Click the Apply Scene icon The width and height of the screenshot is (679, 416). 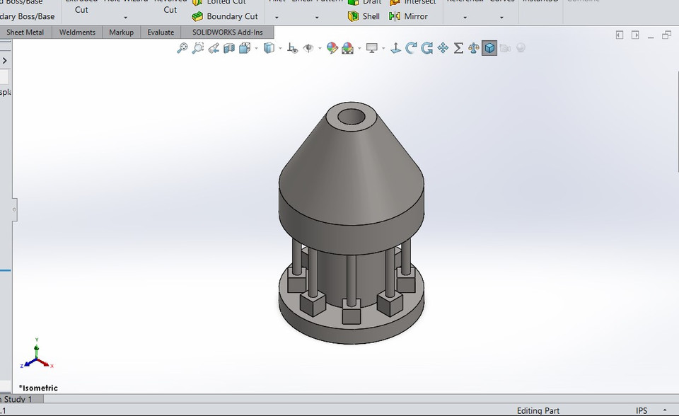pyautogui.click(x=348, y=48)
